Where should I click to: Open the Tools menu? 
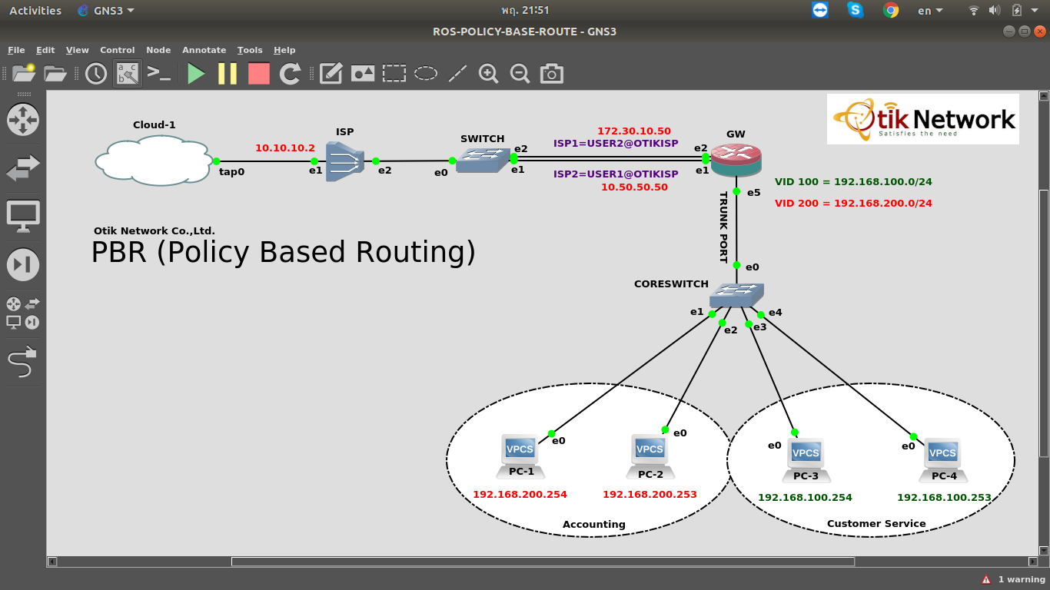click(x=250, y=50)
